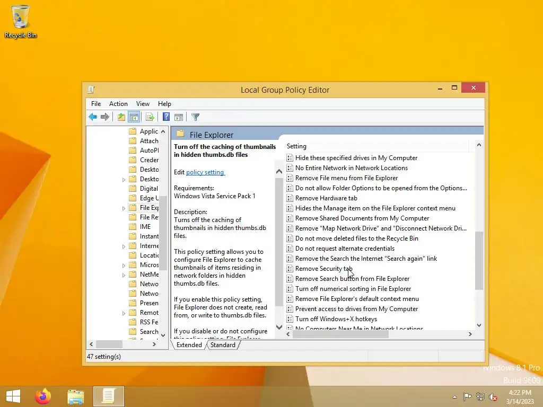This screenshot has width=543, height=407.
Task: Click settings list scroll up arrow
Action: (x=479, y=145)
